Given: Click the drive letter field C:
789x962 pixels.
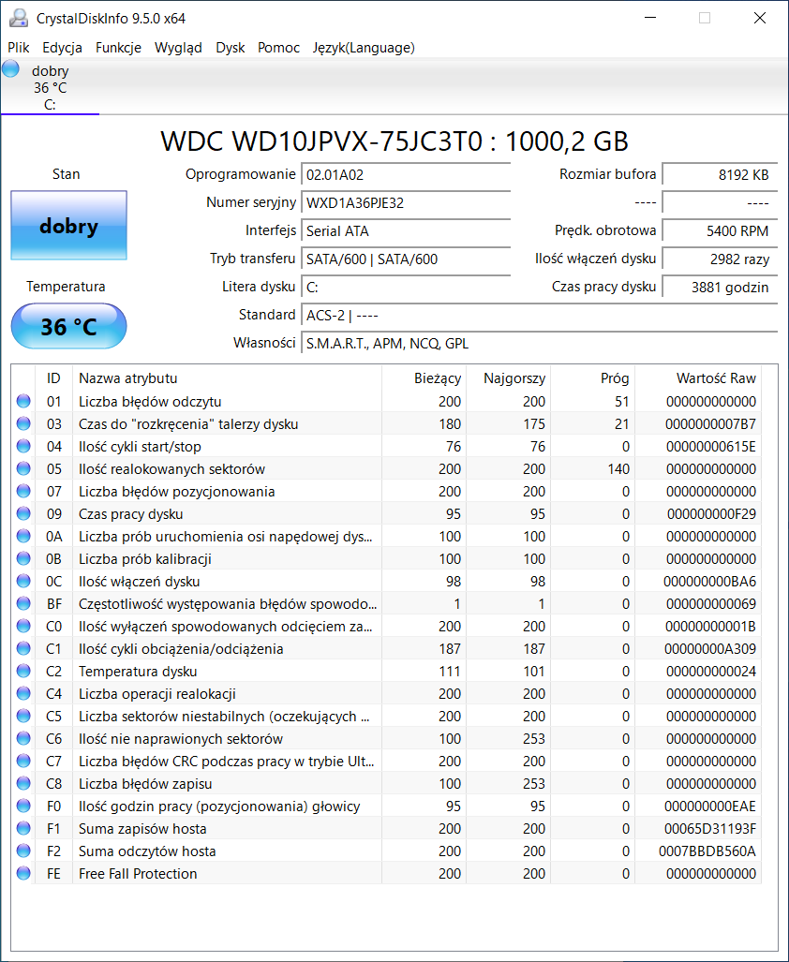Looking at the screenshot, I should point(406,288).
